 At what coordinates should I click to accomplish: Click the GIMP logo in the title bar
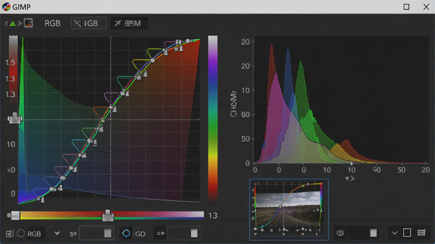pos(6,7)
